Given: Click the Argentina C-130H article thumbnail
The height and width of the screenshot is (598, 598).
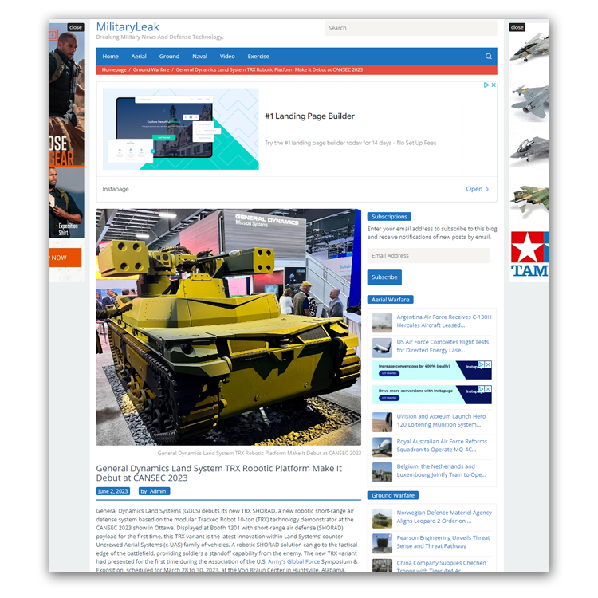Looking at the screenshot, I should pyautogui.click(x=382, y=323).
